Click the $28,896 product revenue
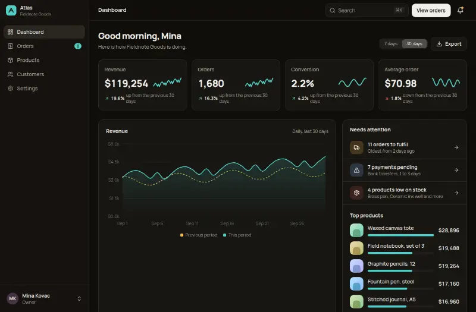This screenshot has height=312, width=476. click(x=449, y=231)
